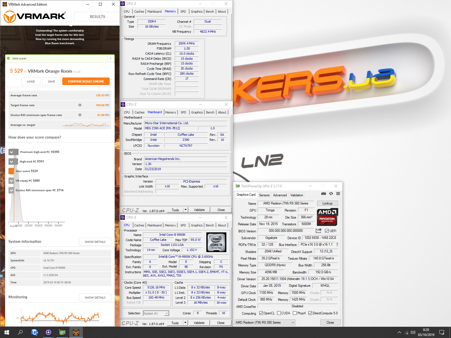451x338 pixels.
Task: Switch to VRMark from the taskbar
Action: (x=76, y=332)
